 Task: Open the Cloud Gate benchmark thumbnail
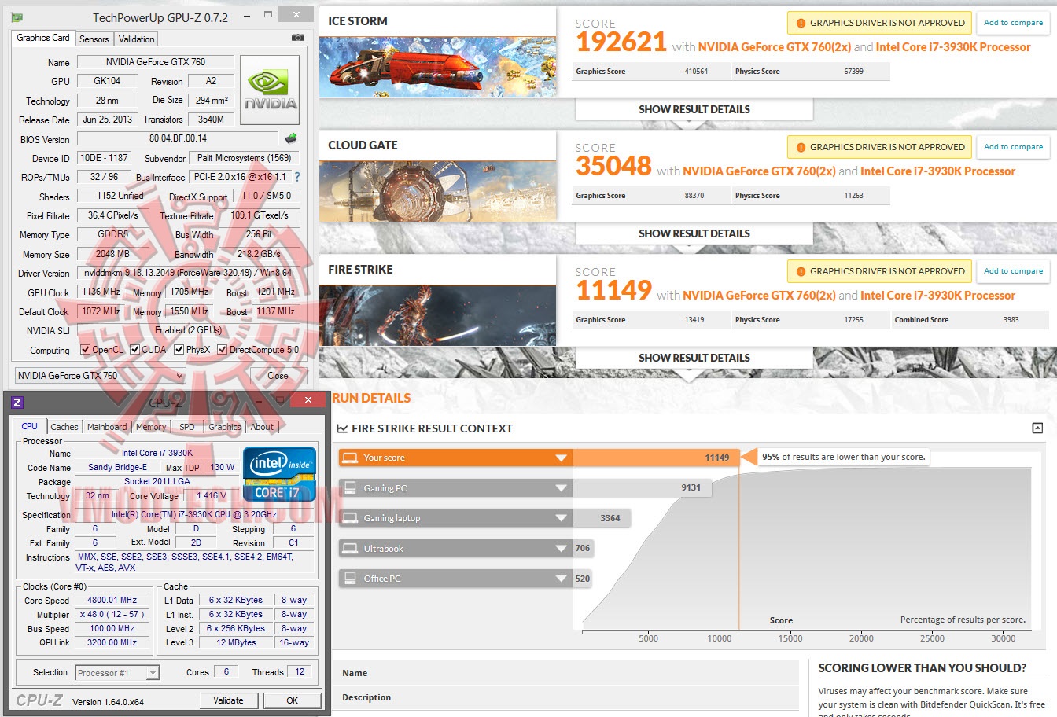pyautogui.click(x=438, y=191)
